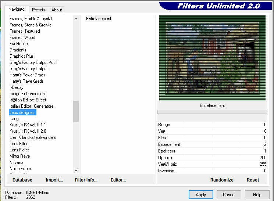Open Filter Info...
This screenshot has width=274, height=201.
(x=86, y=180)
